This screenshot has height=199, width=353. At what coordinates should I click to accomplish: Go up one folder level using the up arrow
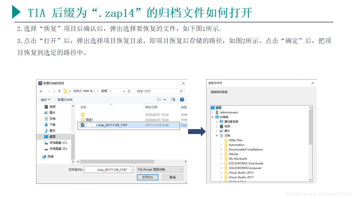[59, 91]
